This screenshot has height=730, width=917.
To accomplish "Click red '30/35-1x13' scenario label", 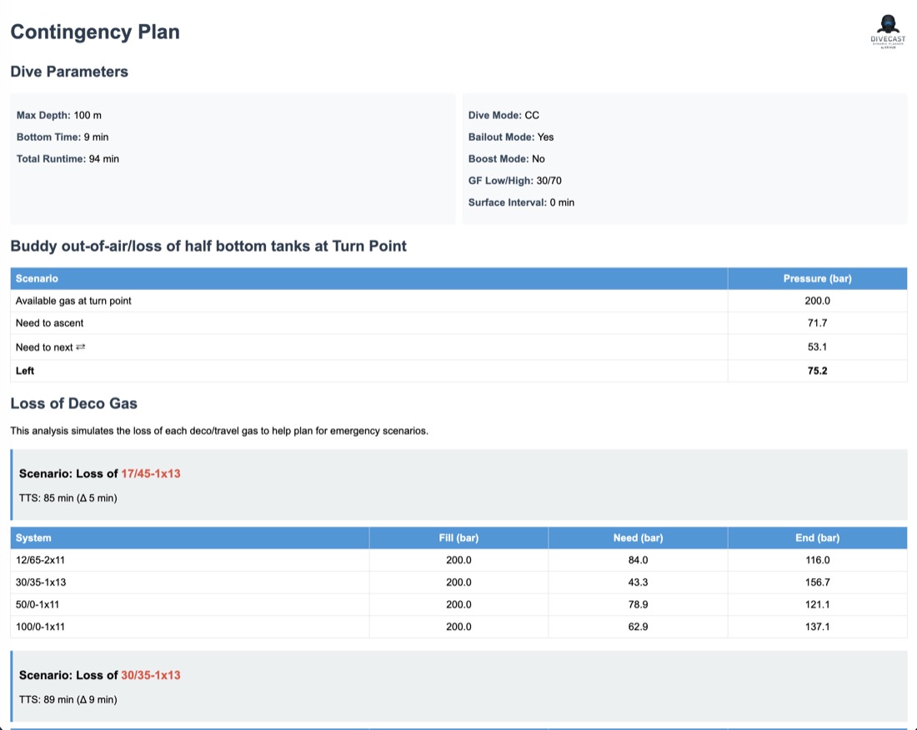I will 151,676.
